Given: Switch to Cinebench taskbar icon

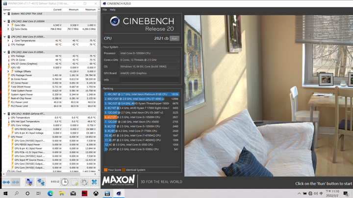Looking at the screenshot, I should [119, 193].
